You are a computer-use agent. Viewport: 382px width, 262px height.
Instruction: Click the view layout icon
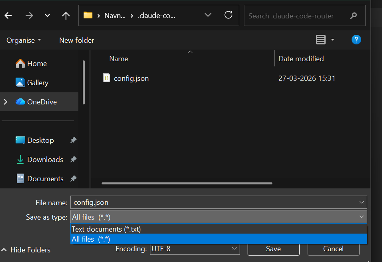coord(321,40)
